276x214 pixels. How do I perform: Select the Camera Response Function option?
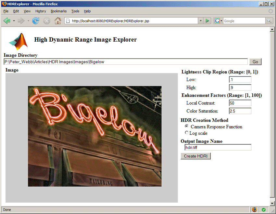pyautogui.click(x=187, y=127)
